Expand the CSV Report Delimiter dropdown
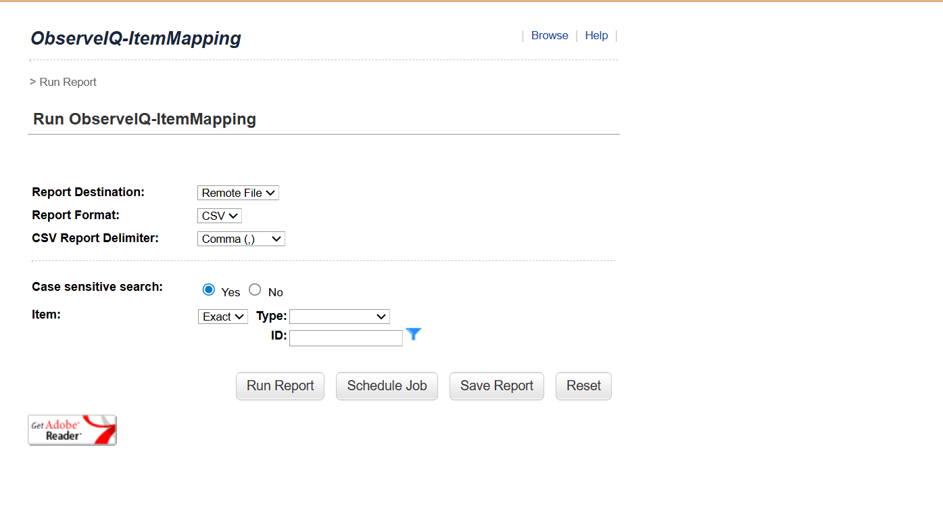The width and height of the screenshot is (943, 512). point(241,239)
